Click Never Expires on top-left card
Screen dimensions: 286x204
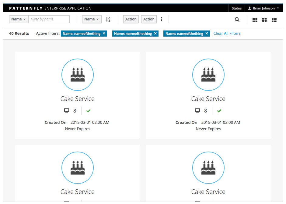tap(78, 129)
